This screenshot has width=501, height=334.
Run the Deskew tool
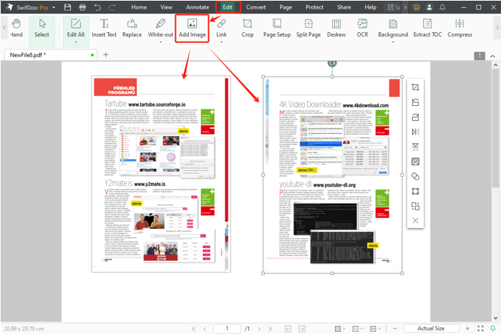click(x=336, y=29)
